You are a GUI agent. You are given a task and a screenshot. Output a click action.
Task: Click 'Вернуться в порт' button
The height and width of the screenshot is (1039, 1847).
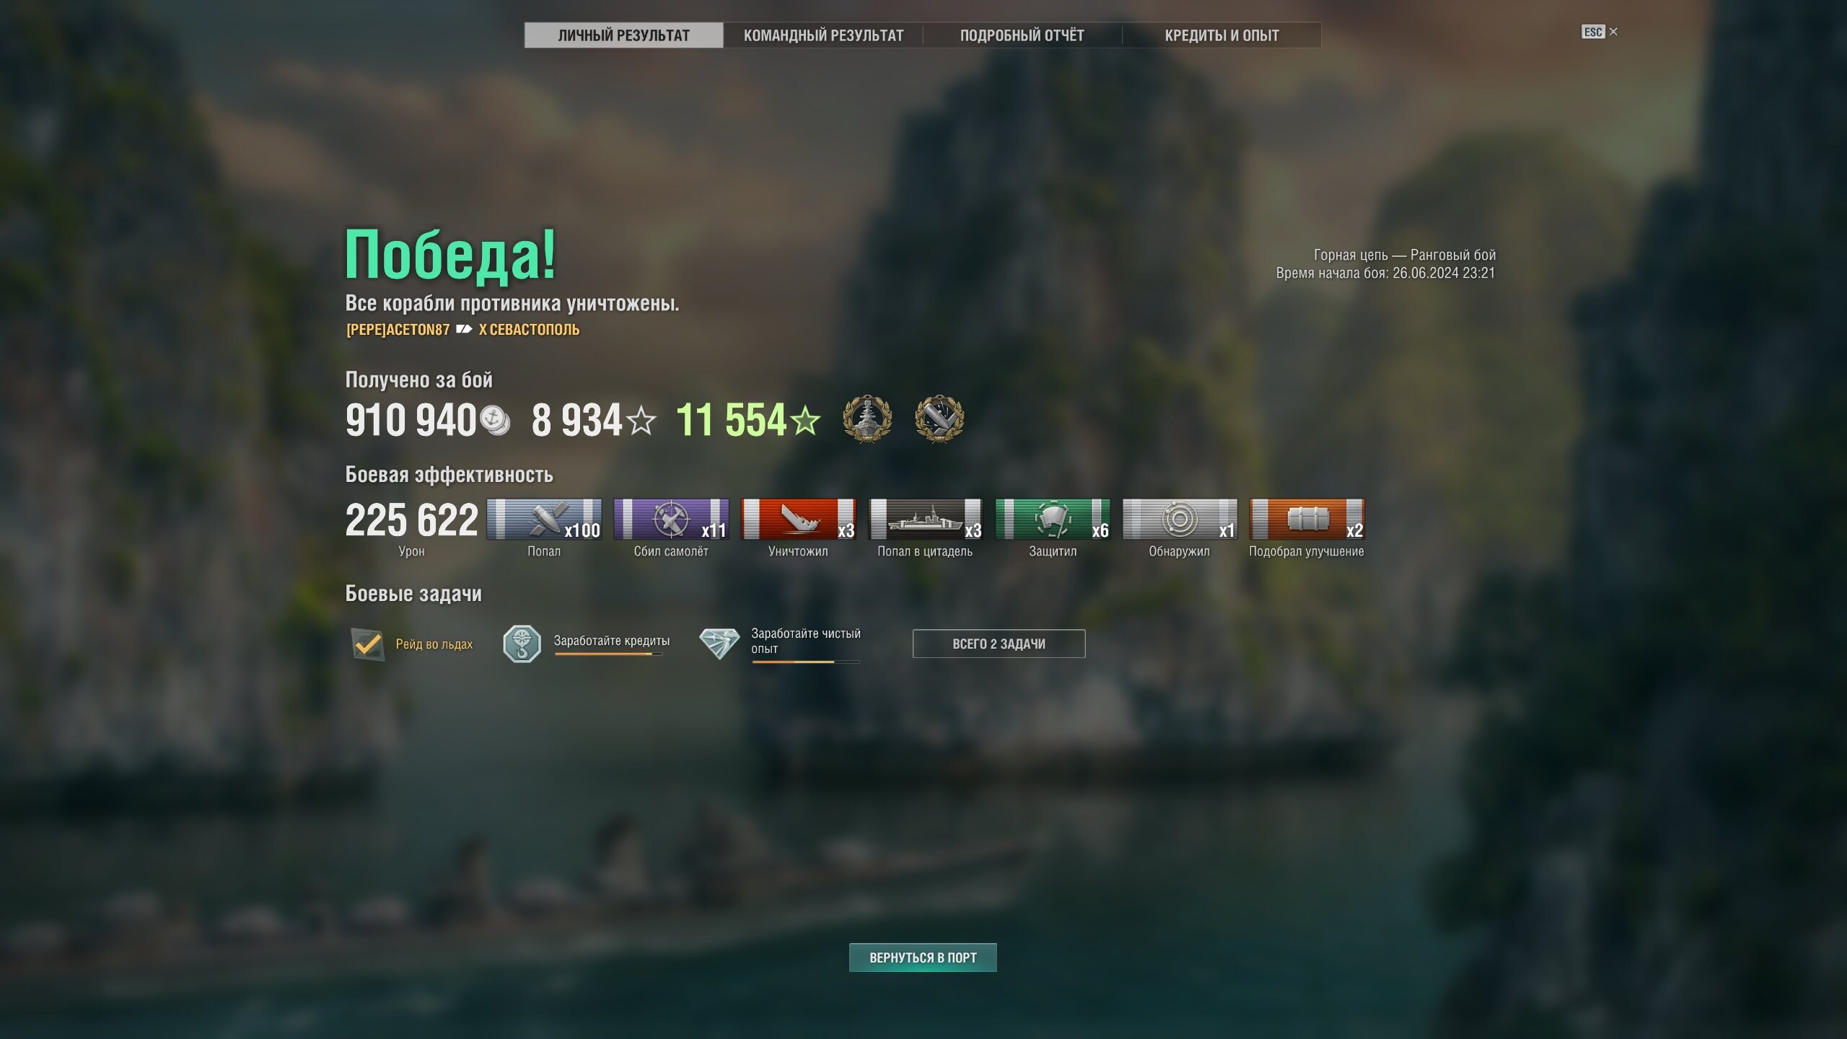923,957
